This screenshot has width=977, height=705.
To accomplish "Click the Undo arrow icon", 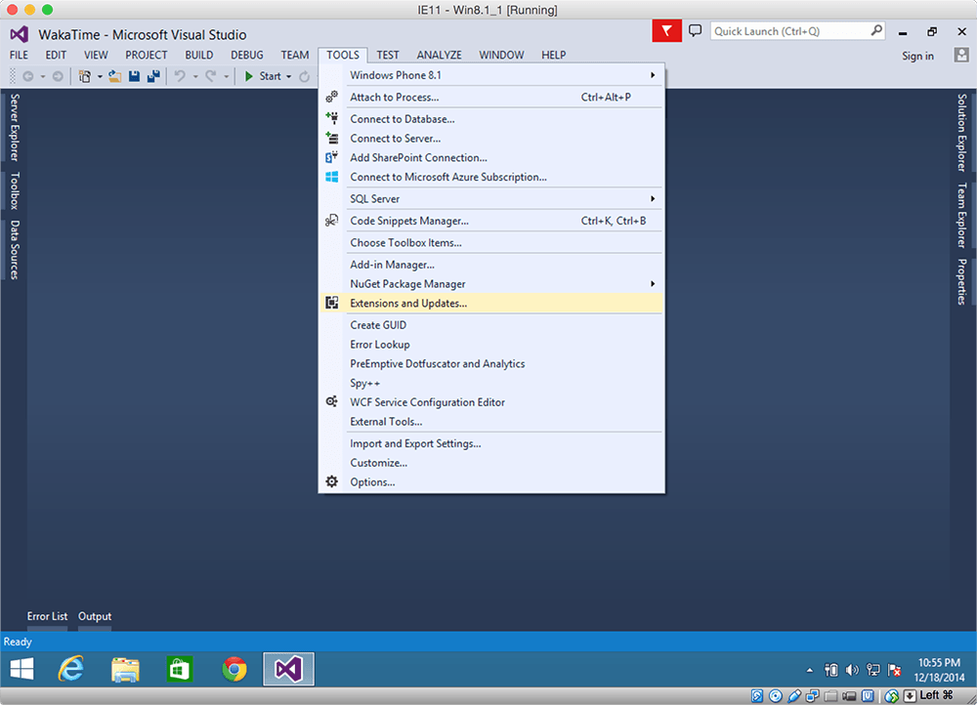I will (x=180, y=76).
